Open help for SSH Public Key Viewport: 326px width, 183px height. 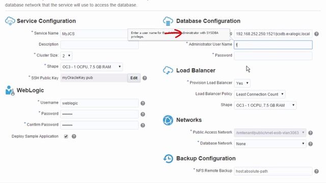(x=145, y=78)
